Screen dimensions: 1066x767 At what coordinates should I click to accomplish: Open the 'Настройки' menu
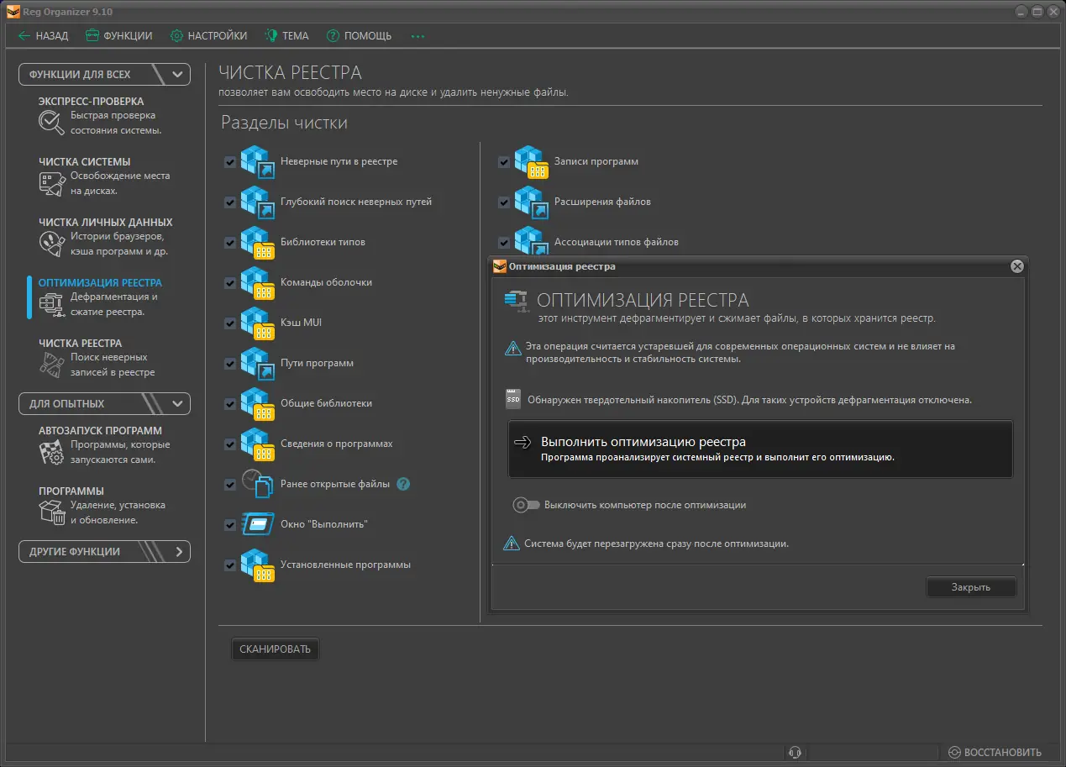coord(209,36)
